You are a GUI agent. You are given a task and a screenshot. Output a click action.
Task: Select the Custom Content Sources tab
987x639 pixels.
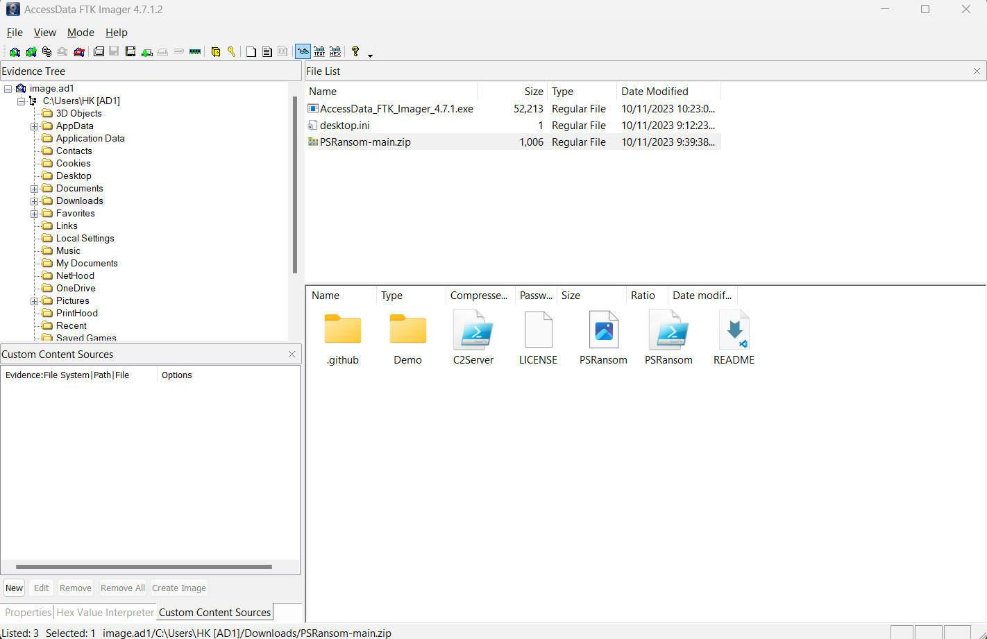tap(214, 613)
